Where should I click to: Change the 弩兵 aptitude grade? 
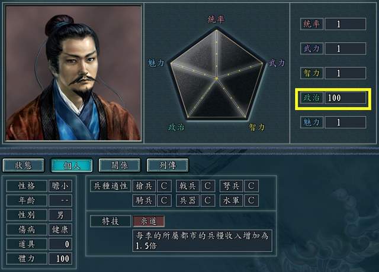pos(251,186)
